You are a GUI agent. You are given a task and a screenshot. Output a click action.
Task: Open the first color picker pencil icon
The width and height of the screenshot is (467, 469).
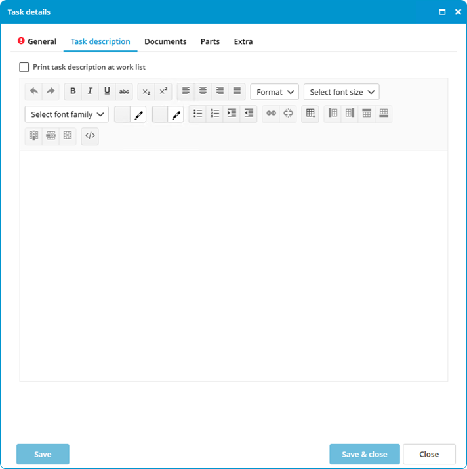pyautogui.click(x=138, y=114)
